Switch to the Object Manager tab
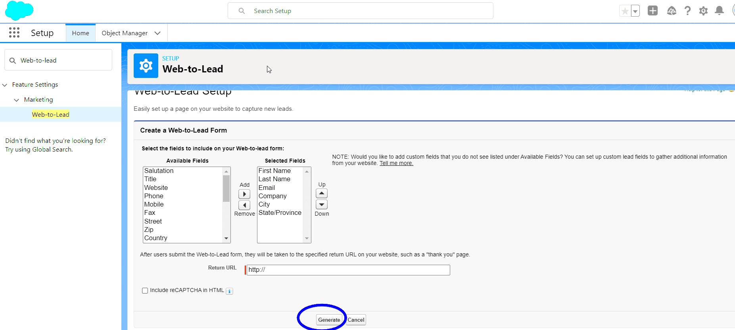 tap(125, 33)
